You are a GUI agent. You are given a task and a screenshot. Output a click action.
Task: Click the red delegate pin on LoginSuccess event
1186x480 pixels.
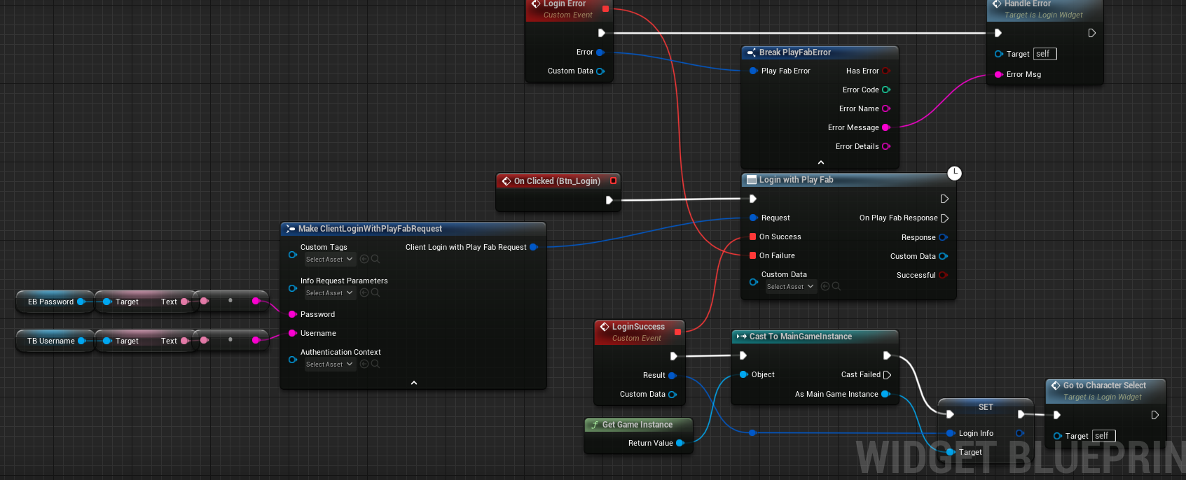[x=677, y=332]
